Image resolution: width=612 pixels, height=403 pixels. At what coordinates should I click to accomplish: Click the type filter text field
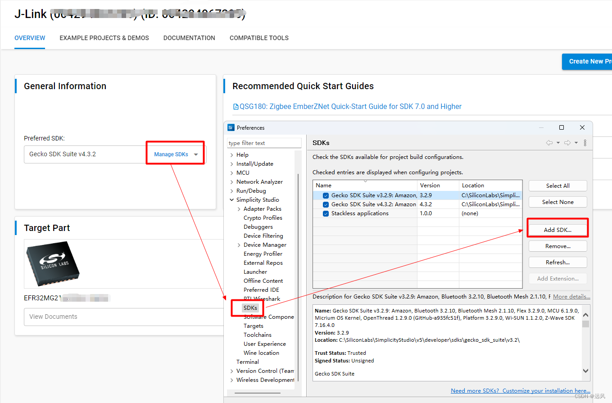tap(264, 143)
